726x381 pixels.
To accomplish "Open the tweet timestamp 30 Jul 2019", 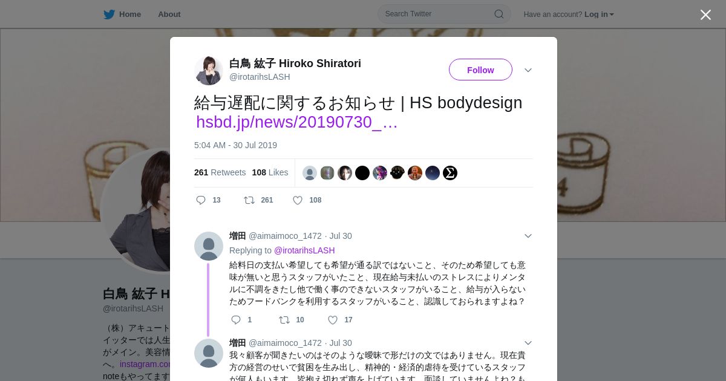I will click(x=235, y=145).
